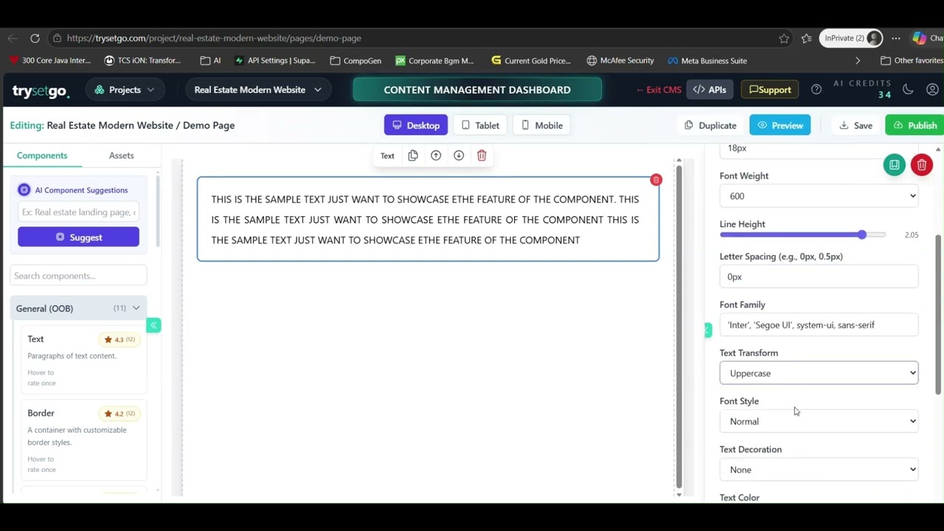Open the Projects dropdown menu
This screenshot has height=531, width=944.
[x=125, y=90]
